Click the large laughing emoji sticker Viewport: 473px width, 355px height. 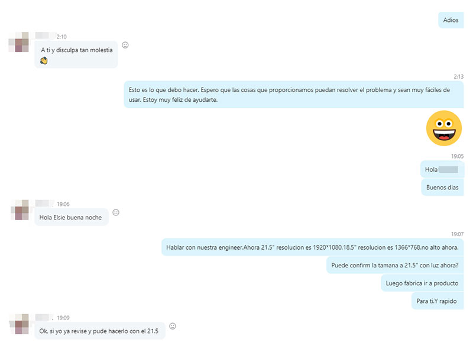pyautogui.click(x=444, y=128)
